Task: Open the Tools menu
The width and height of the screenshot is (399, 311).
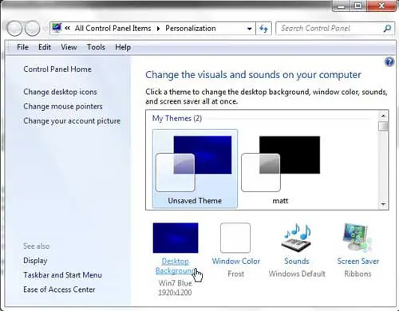Action: (96, 47)
